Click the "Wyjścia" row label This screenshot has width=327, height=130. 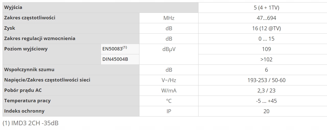(x=13, y=8)
